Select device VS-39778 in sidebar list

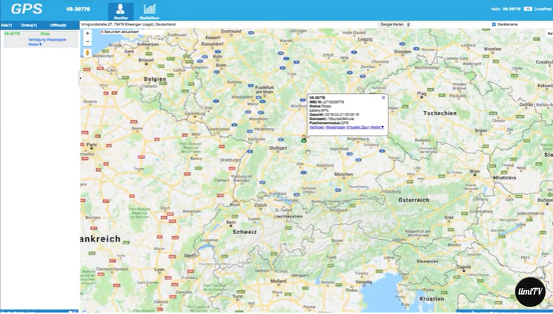[12, 33]
